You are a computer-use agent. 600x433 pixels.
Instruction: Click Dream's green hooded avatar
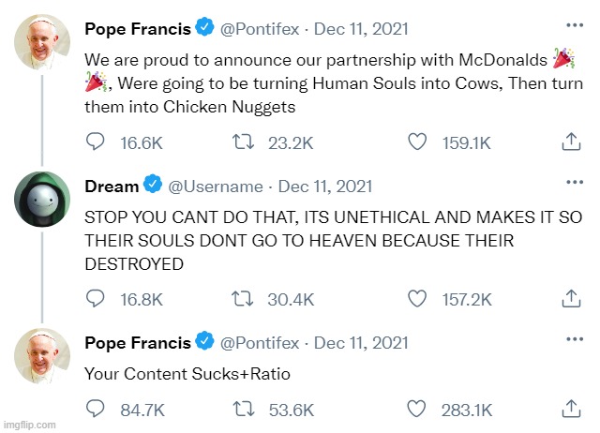click(x=40, y=198)
